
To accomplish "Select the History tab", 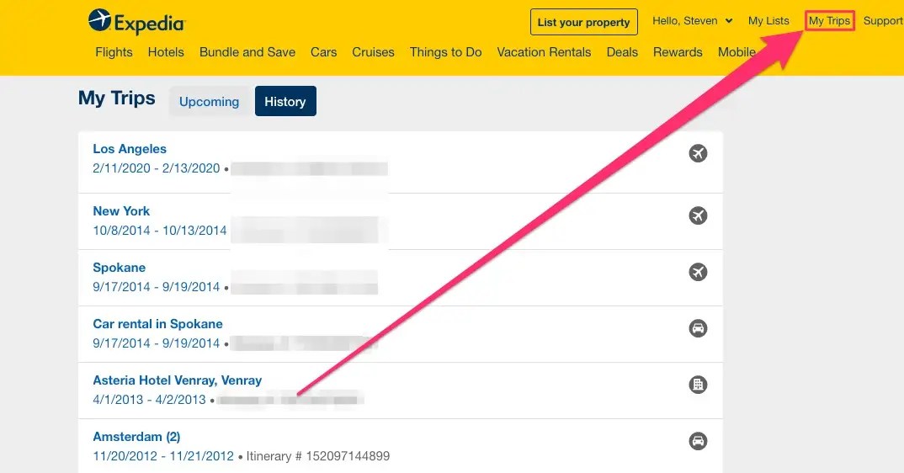I will pos(285,102).
